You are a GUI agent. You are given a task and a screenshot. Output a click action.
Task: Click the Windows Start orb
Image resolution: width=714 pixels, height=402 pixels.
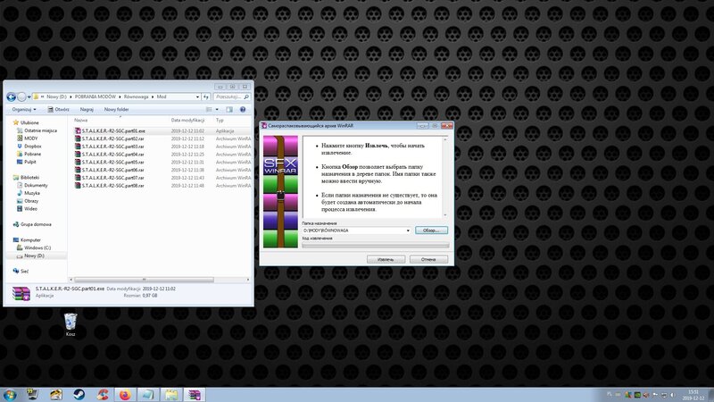coord(9,393)
